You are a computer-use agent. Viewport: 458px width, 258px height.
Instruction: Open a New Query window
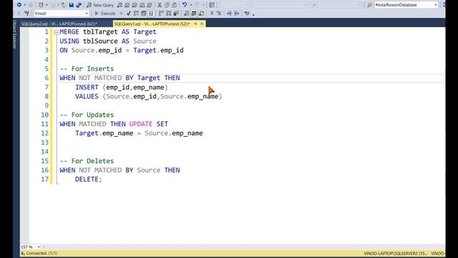100,5
